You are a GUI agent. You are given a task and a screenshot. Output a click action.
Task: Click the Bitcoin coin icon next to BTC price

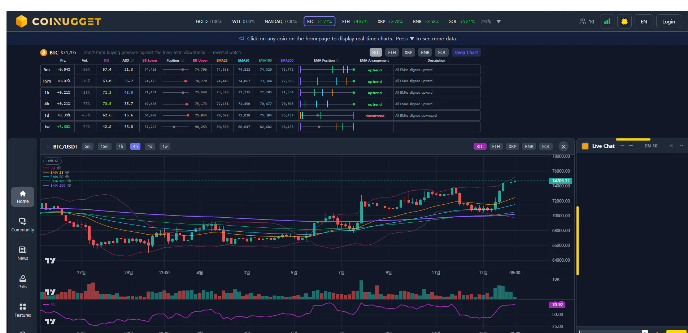(x=44, y=53)
